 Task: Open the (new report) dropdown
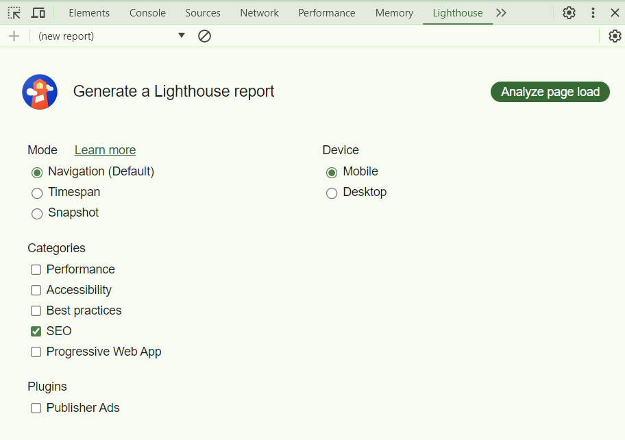coord(112,36)
